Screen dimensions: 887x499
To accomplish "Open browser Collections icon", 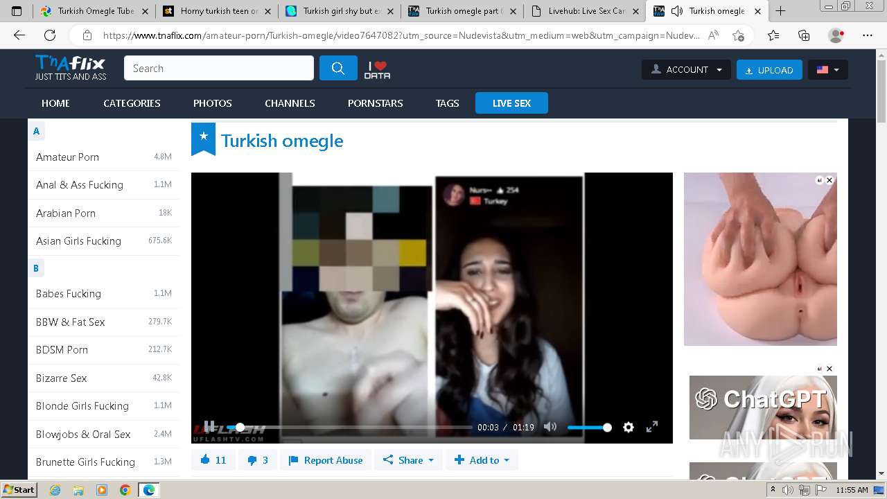I will (804, 35).
